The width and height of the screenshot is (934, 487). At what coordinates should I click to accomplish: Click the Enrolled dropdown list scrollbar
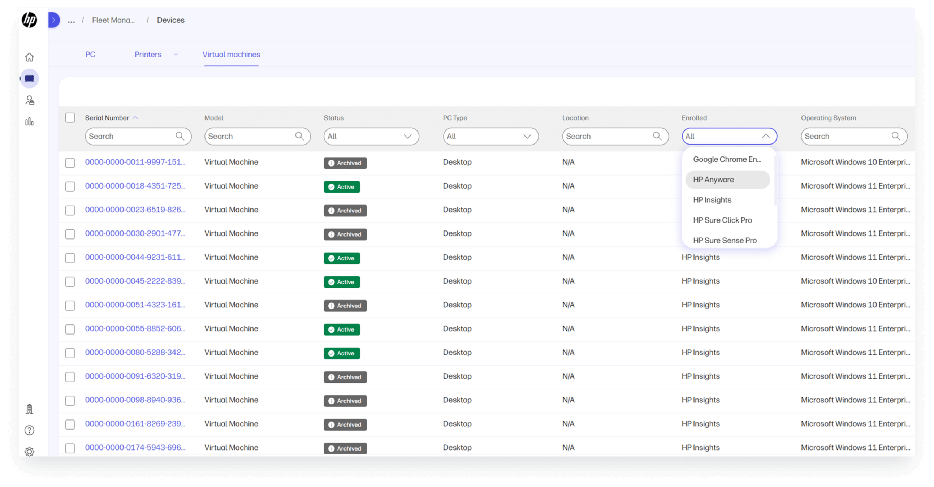click(x=775, y=181)
